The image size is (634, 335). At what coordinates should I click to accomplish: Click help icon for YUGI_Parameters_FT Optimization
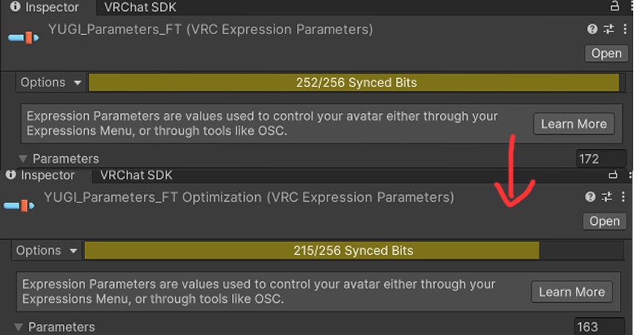[x=591, y=197]
